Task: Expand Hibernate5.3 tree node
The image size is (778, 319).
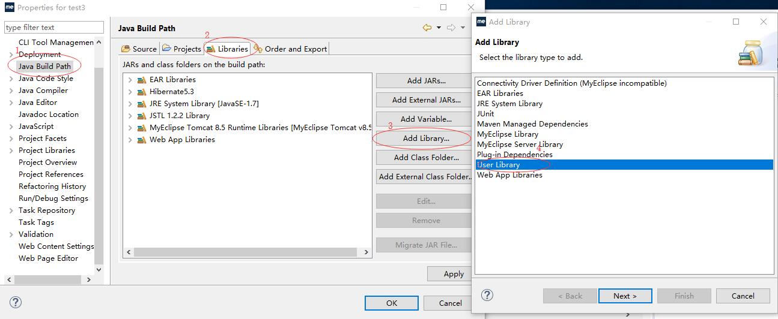Action: point(130,92)
